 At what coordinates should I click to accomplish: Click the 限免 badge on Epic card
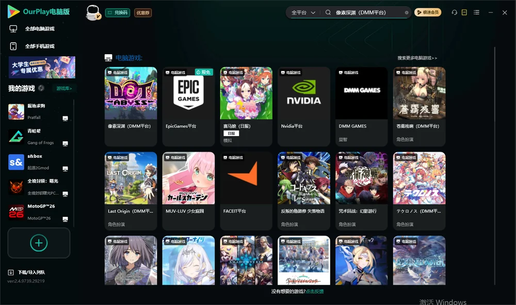click(204, 72)
